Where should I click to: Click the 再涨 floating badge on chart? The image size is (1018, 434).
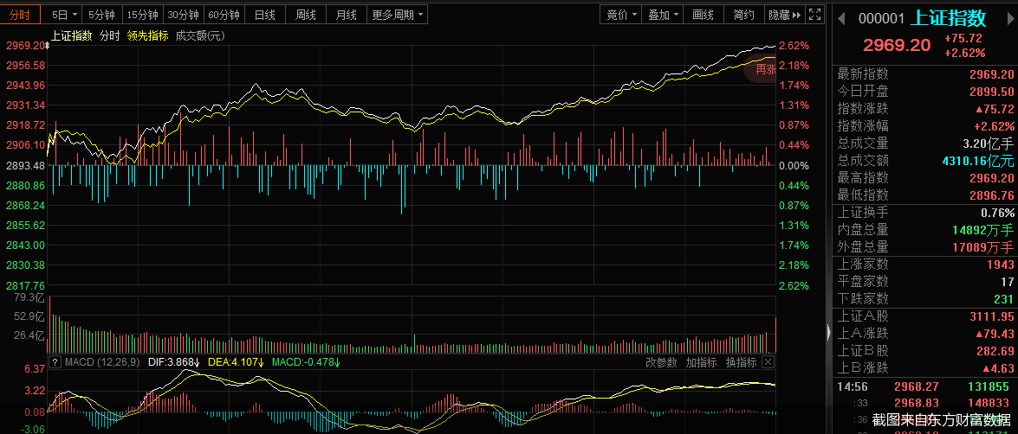click(x=762, y=69)
